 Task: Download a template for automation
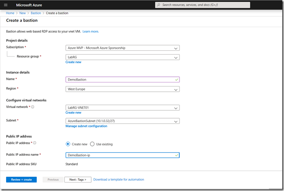119,180
